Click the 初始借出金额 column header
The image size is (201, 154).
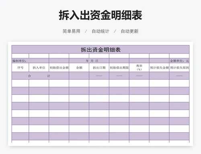[59, 68]
